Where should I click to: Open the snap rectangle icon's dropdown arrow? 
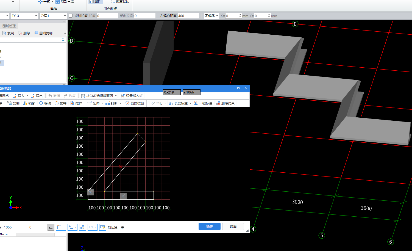(64, 227)
